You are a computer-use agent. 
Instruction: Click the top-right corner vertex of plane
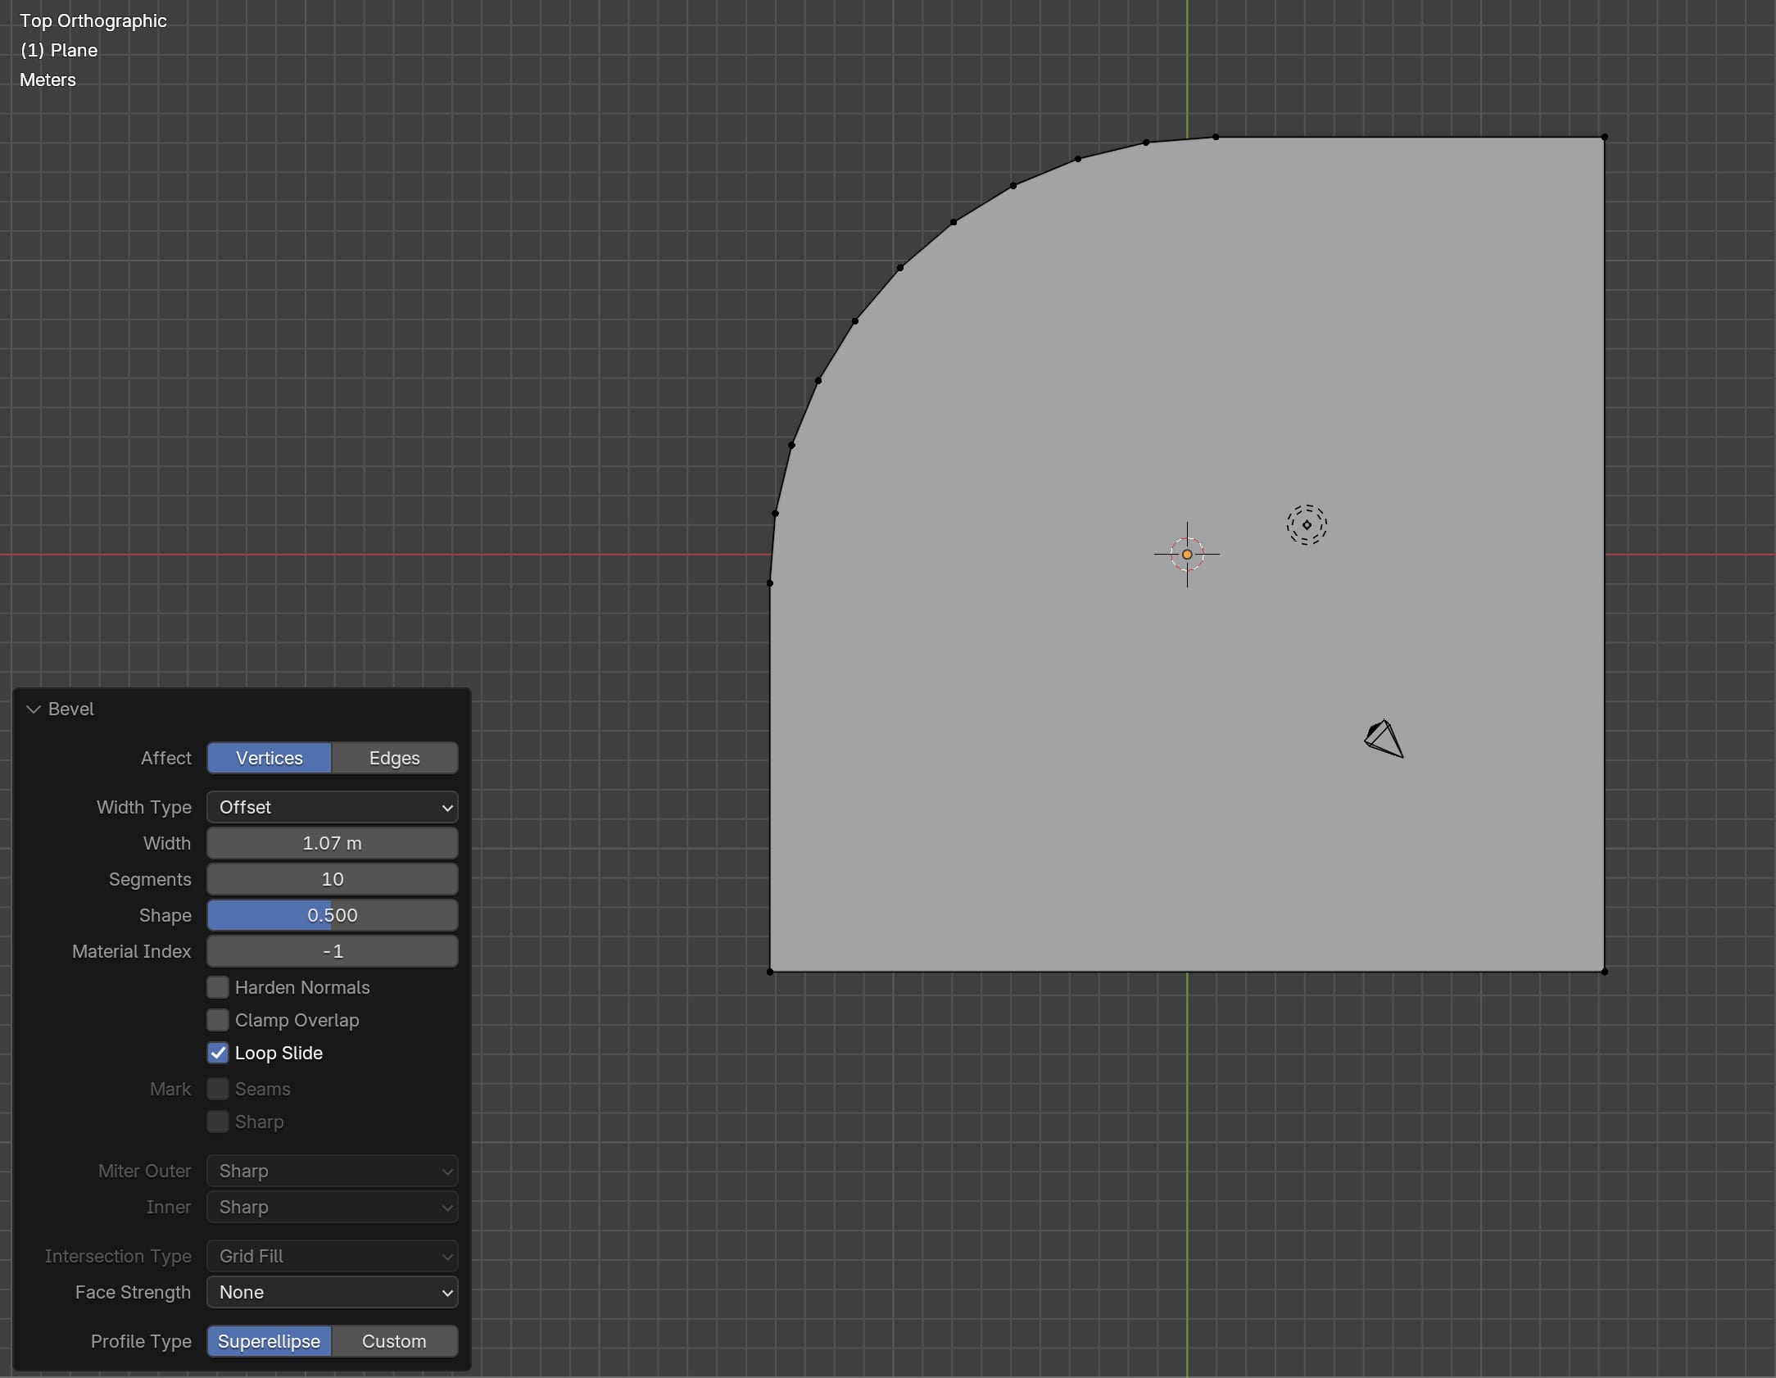click(1604, 137)
